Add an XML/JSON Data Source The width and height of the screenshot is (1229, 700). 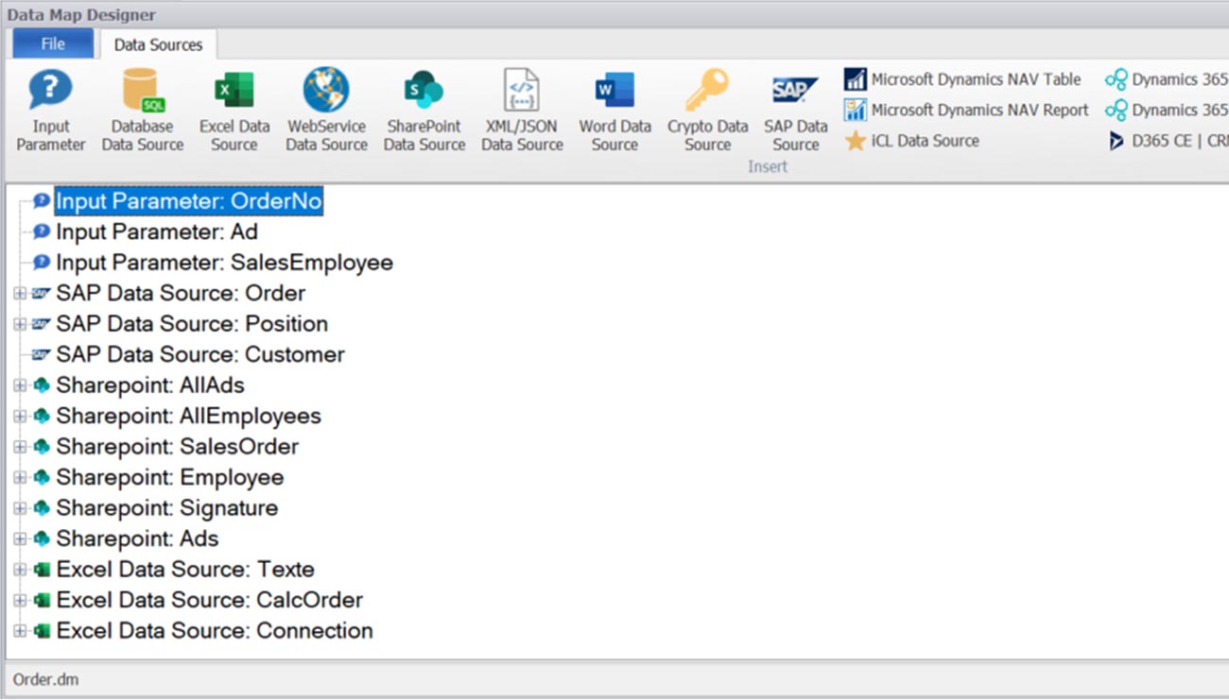click(x=522, y=111)
